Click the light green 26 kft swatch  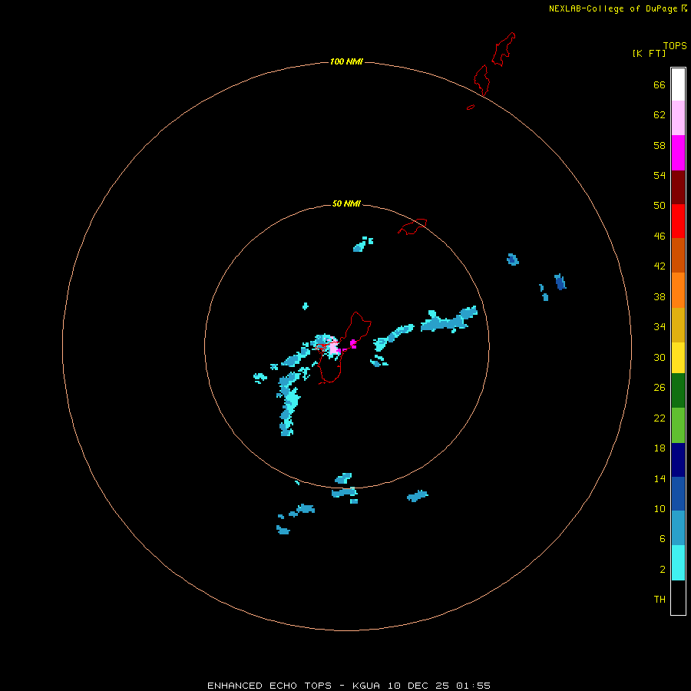(x=678, y=425)
